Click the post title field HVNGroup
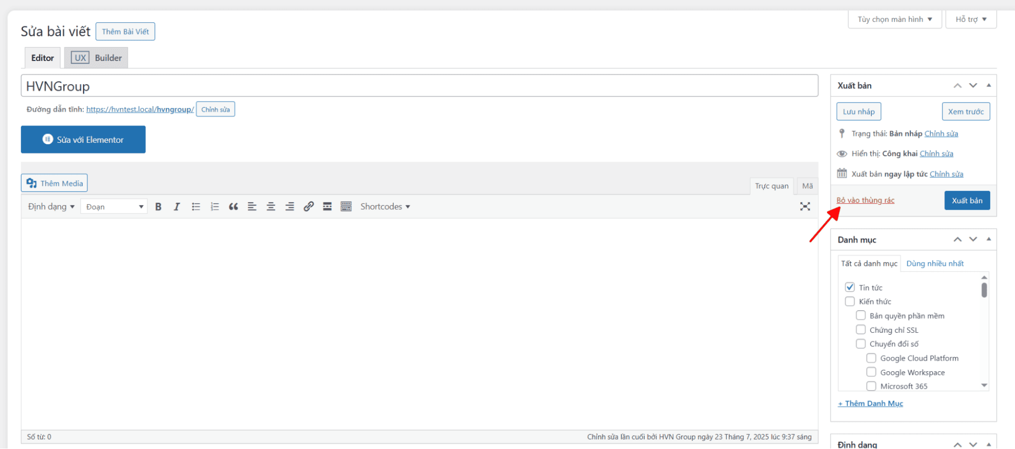 point(419,86)
